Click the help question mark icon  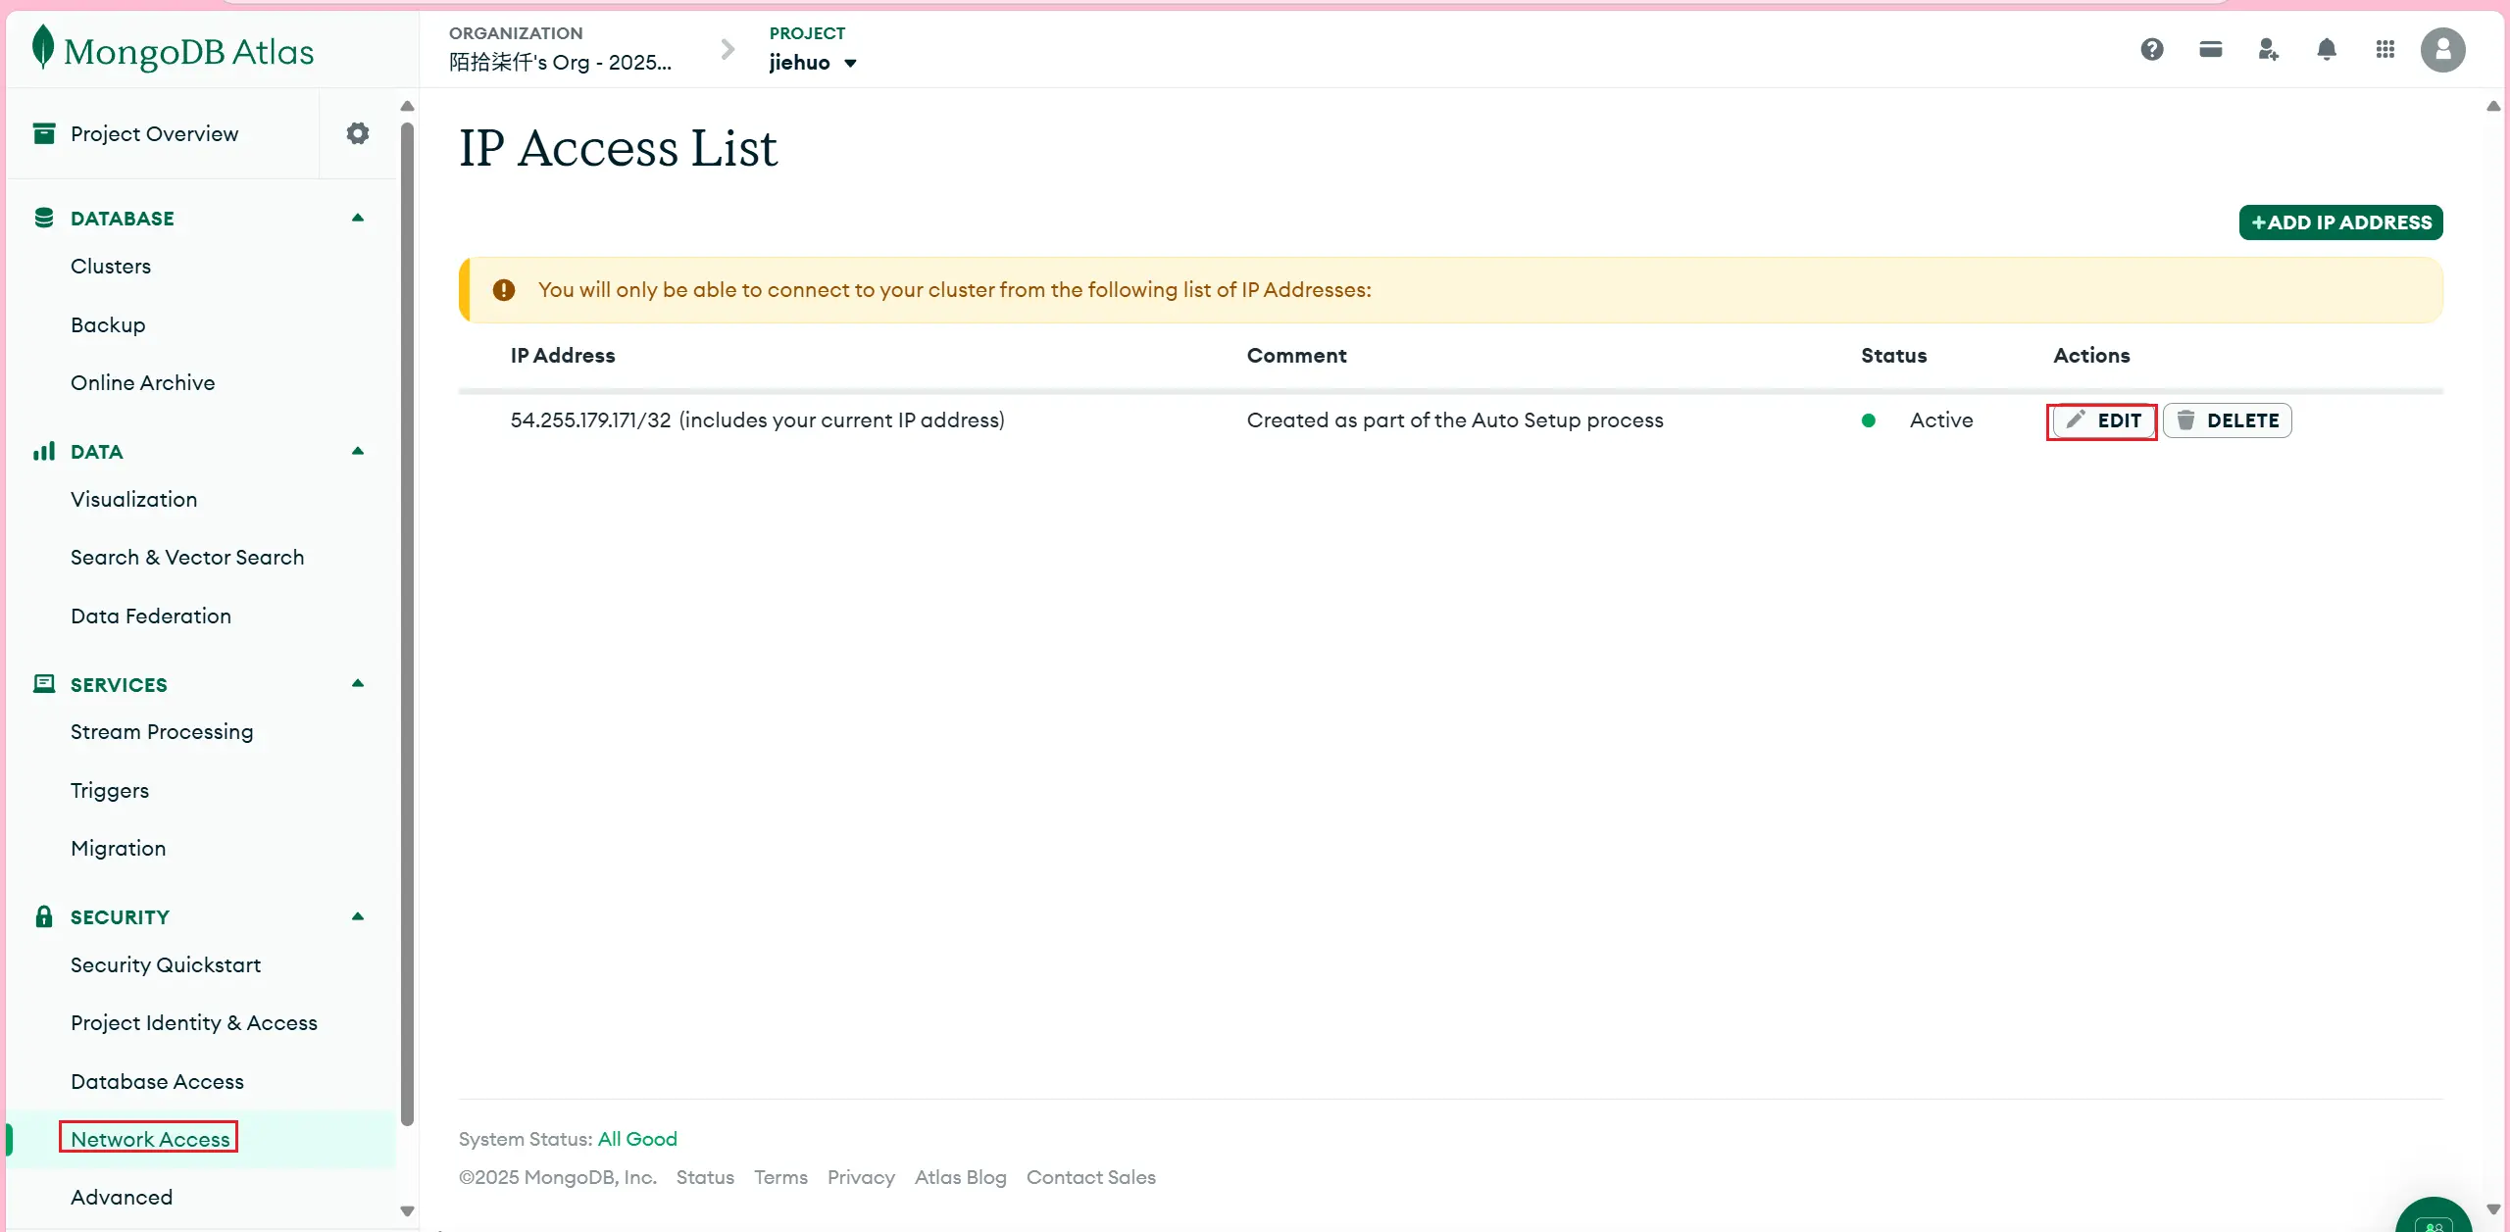(x=2151, y=50)
